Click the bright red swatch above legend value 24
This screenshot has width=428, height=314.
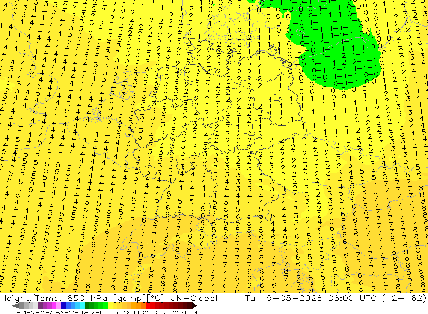(148, 305)
